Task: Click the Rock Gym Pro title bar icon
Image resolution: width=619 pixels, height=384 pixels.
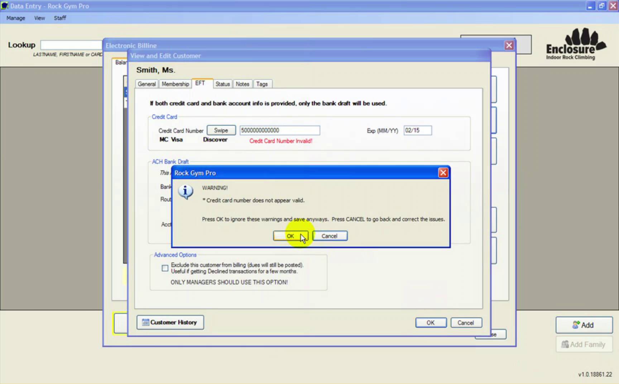Action: coord(4,6)
